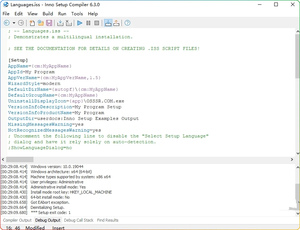The width and height of the screenshot is (300, 230).
Task: Click the 'User privileges: Administrative' log entry
Action: (x=57, y=182)
